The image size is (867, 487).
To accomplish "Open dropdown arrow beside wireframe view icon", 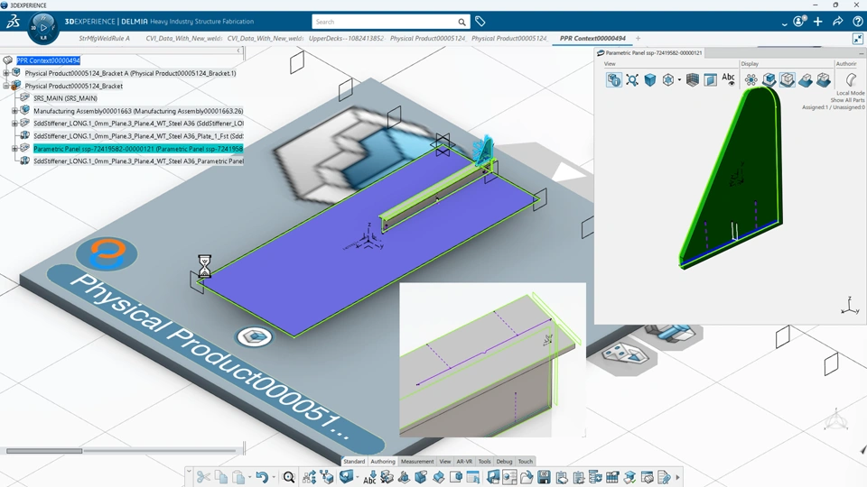I will click(679, 80).
